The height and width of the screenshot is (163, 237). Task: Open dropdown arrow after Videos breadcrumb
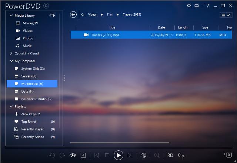pos(102,15)
